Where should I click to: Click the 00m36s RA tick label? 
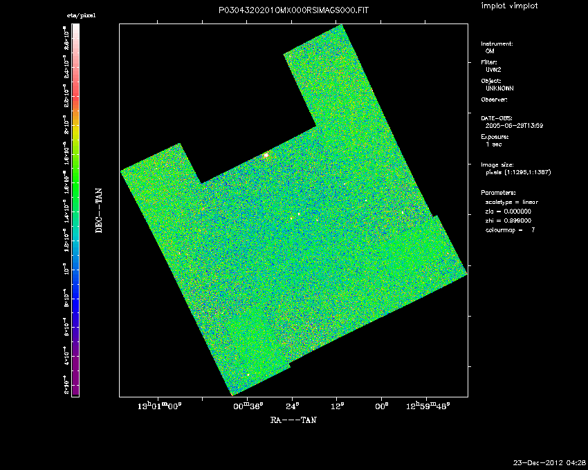pos(248,406)
